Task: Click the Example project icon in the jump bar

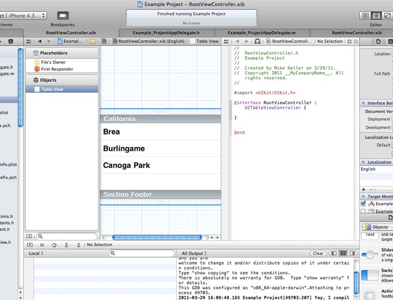Action: coord(60,41)
